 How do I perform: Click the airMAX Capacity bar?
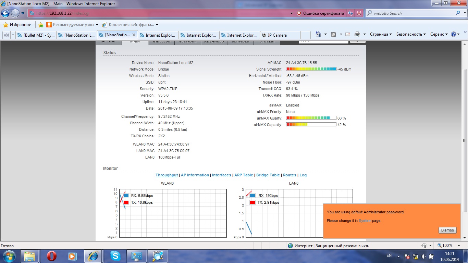(311, 125)
